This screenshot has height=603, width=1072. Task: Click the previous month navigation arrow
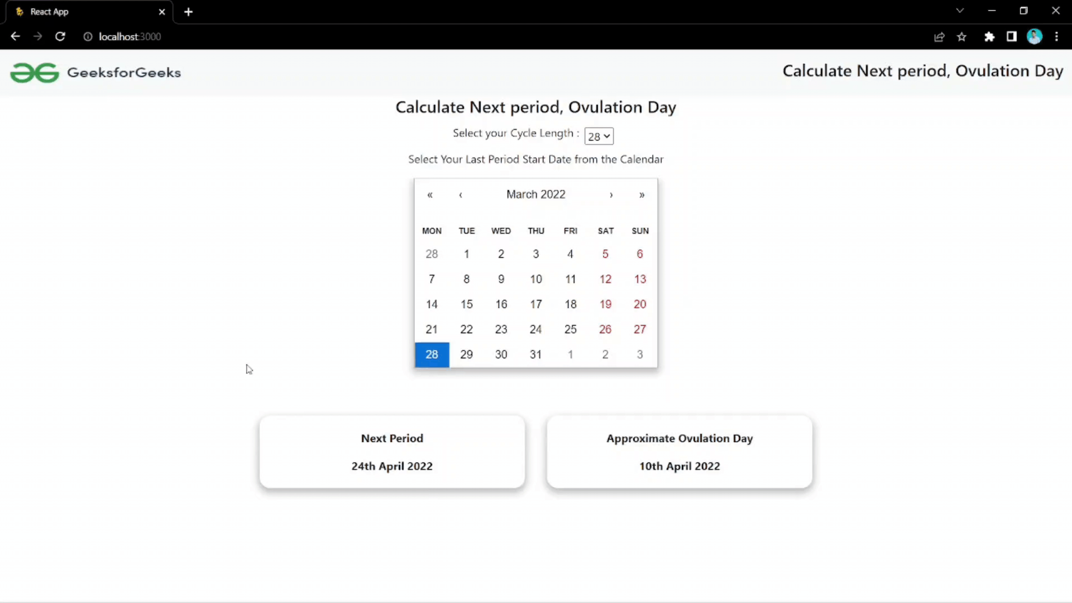tap(460, 194)
